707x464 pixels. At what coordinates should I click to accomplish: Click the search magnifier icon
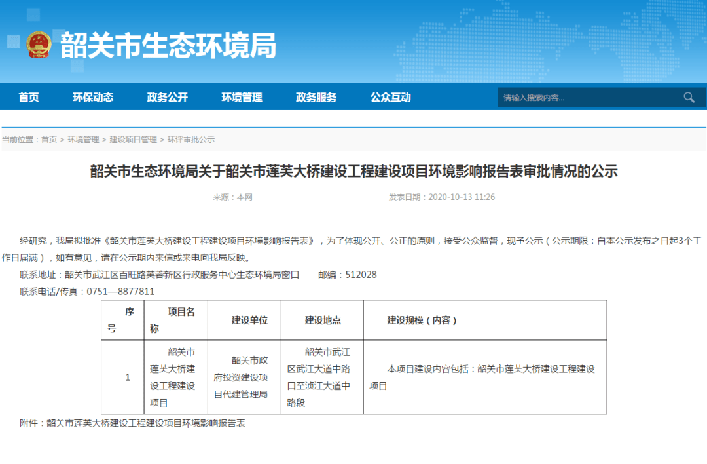(689, 98)
